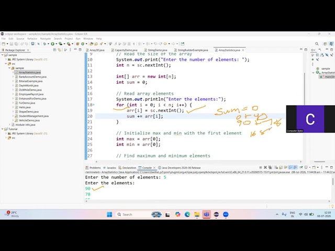This screenshot has height=251, width=335.
Task: Open the Run menu
Action: click(78, 39)
